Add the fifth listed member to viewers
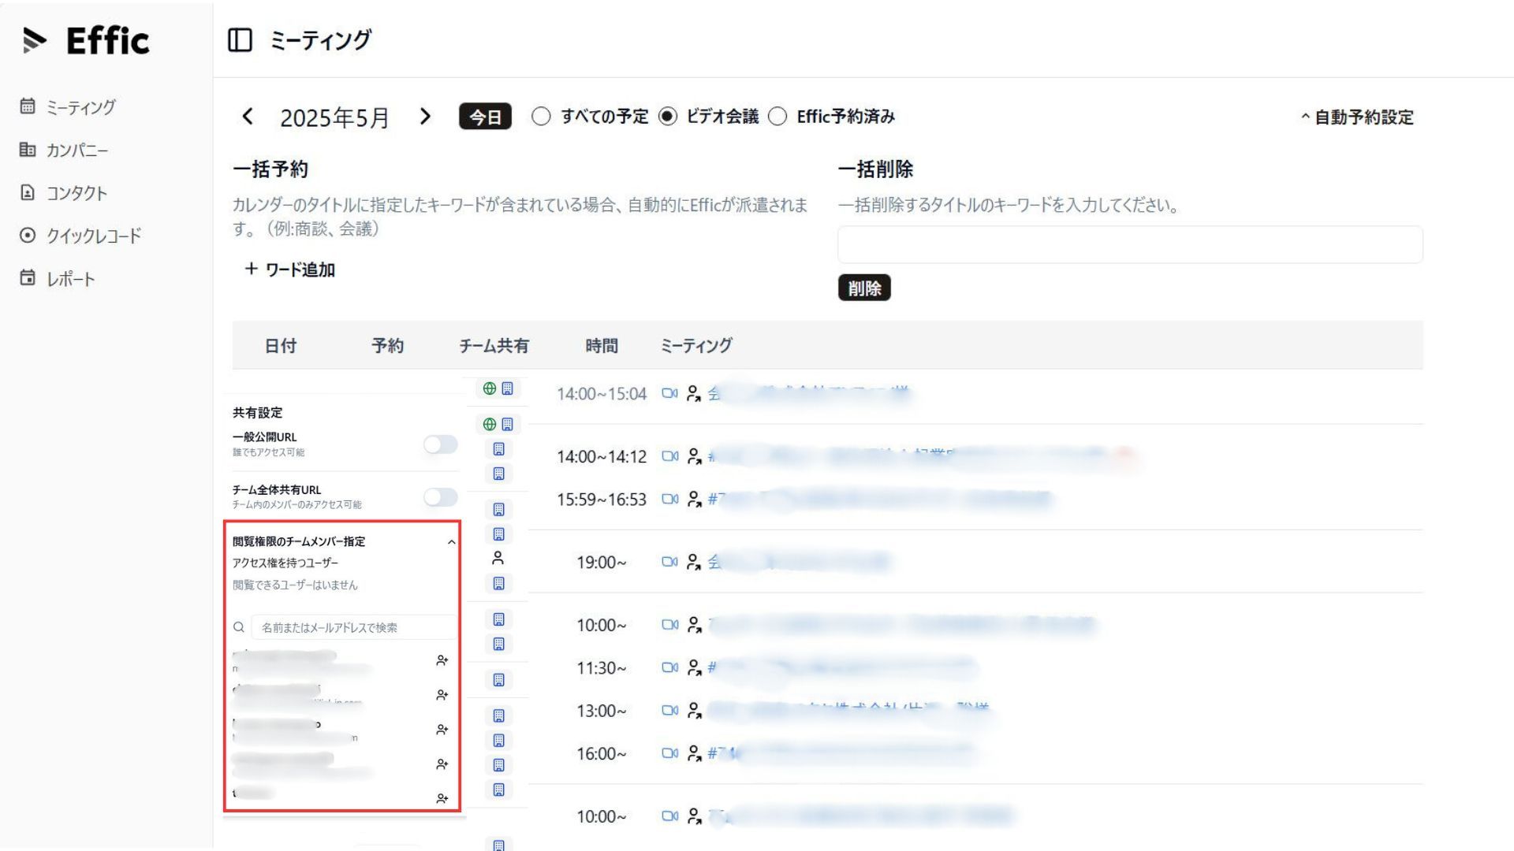Viewport: 1514px width, 851px height. (442, 799)
